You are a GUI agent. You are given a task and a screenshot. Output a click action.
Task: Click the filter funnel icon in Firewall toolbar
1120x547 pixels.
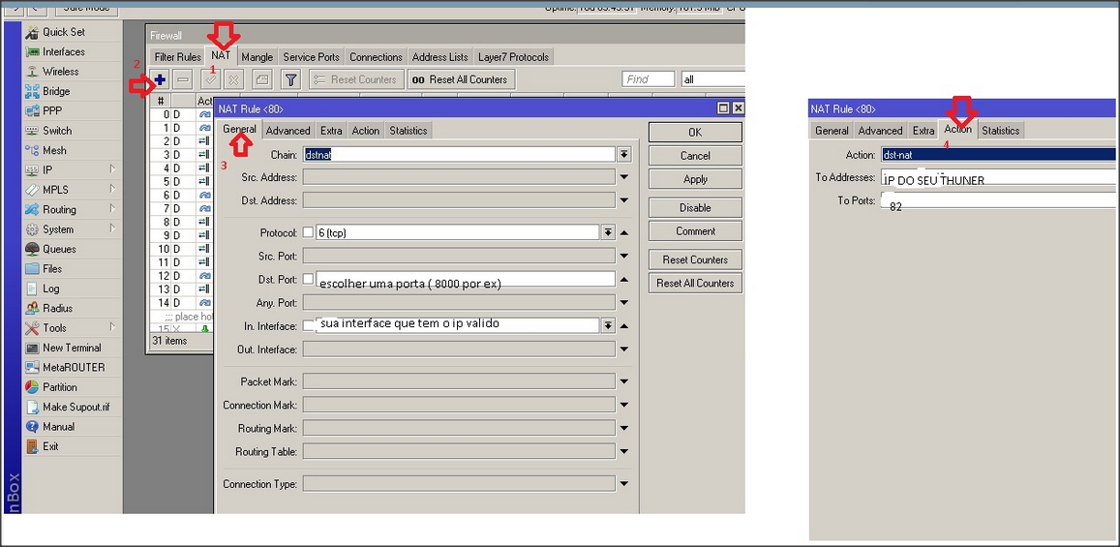pos(290,79)
